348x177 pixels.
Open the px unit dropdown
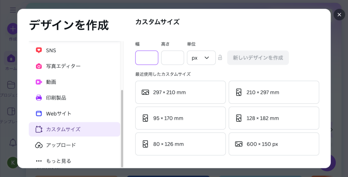(201, 58)
